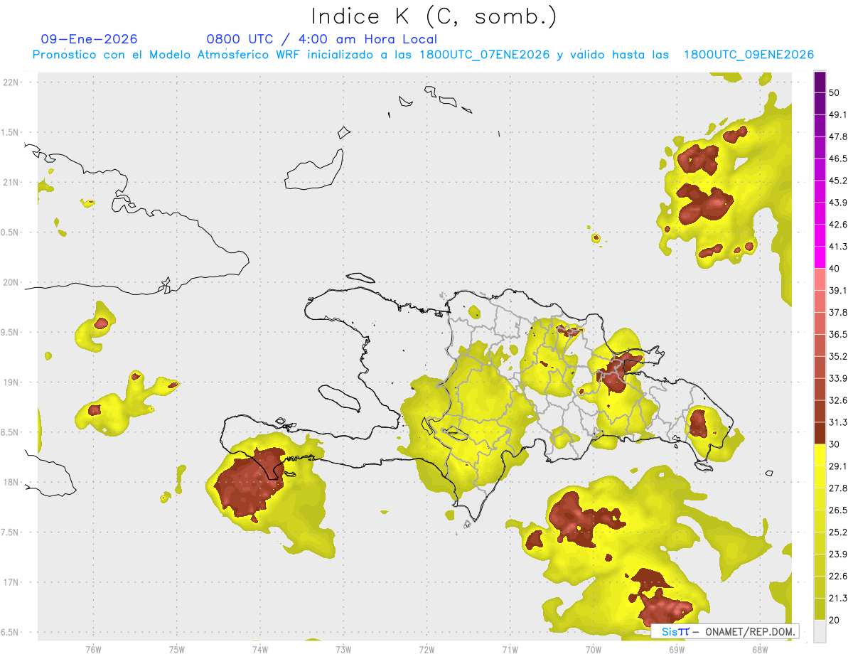Viewport: 853px width, 659px height.
Task: Click the 21N latitude label
Action: tap(12, 182)
